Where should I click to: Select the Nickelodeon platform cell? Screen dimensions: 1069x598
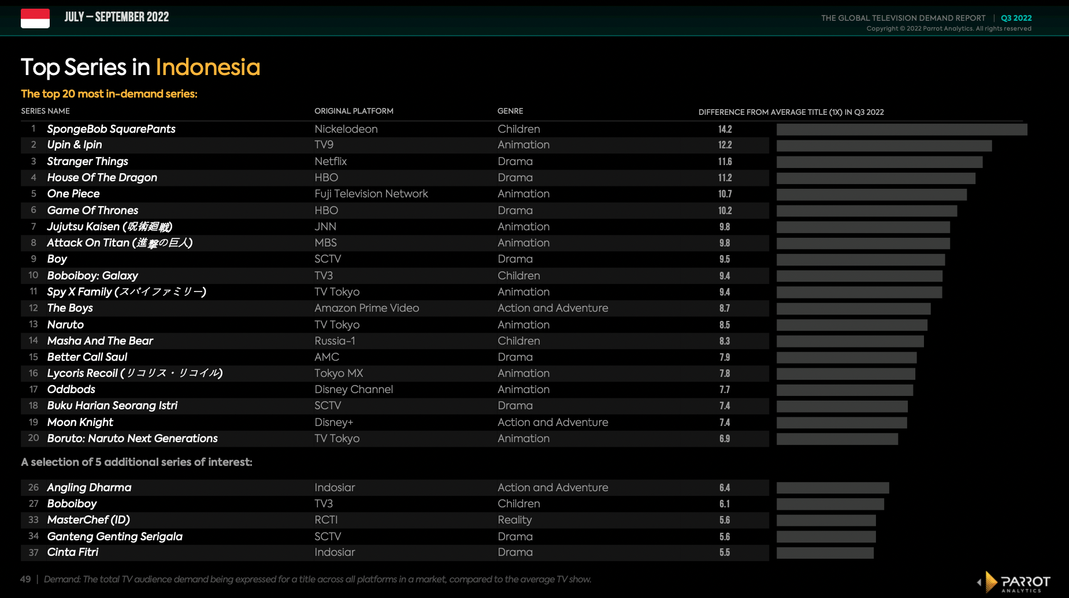coord(346,129)
